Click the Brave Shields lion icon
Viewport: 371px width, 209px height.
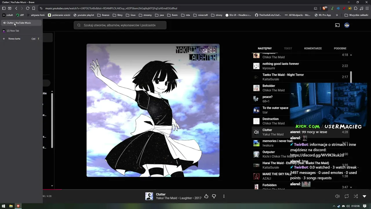tap(324, 8)
